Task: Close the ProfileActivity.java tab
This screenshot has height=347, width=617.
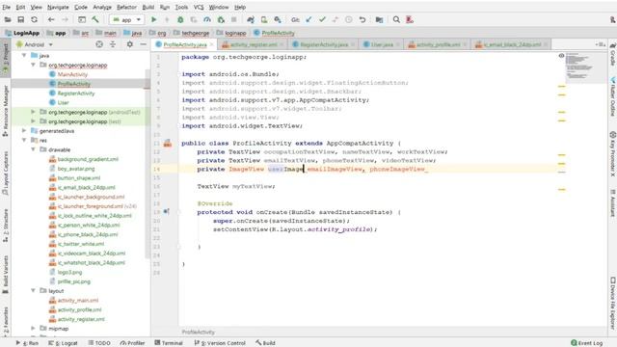Action: [212, 44]
